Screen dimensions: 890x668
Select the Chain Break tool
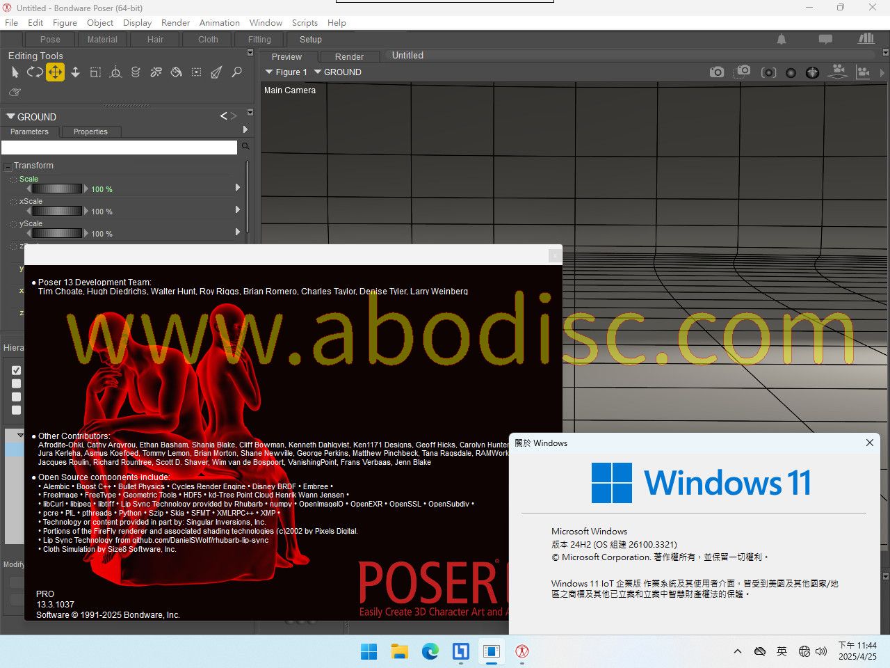(156, 72)
